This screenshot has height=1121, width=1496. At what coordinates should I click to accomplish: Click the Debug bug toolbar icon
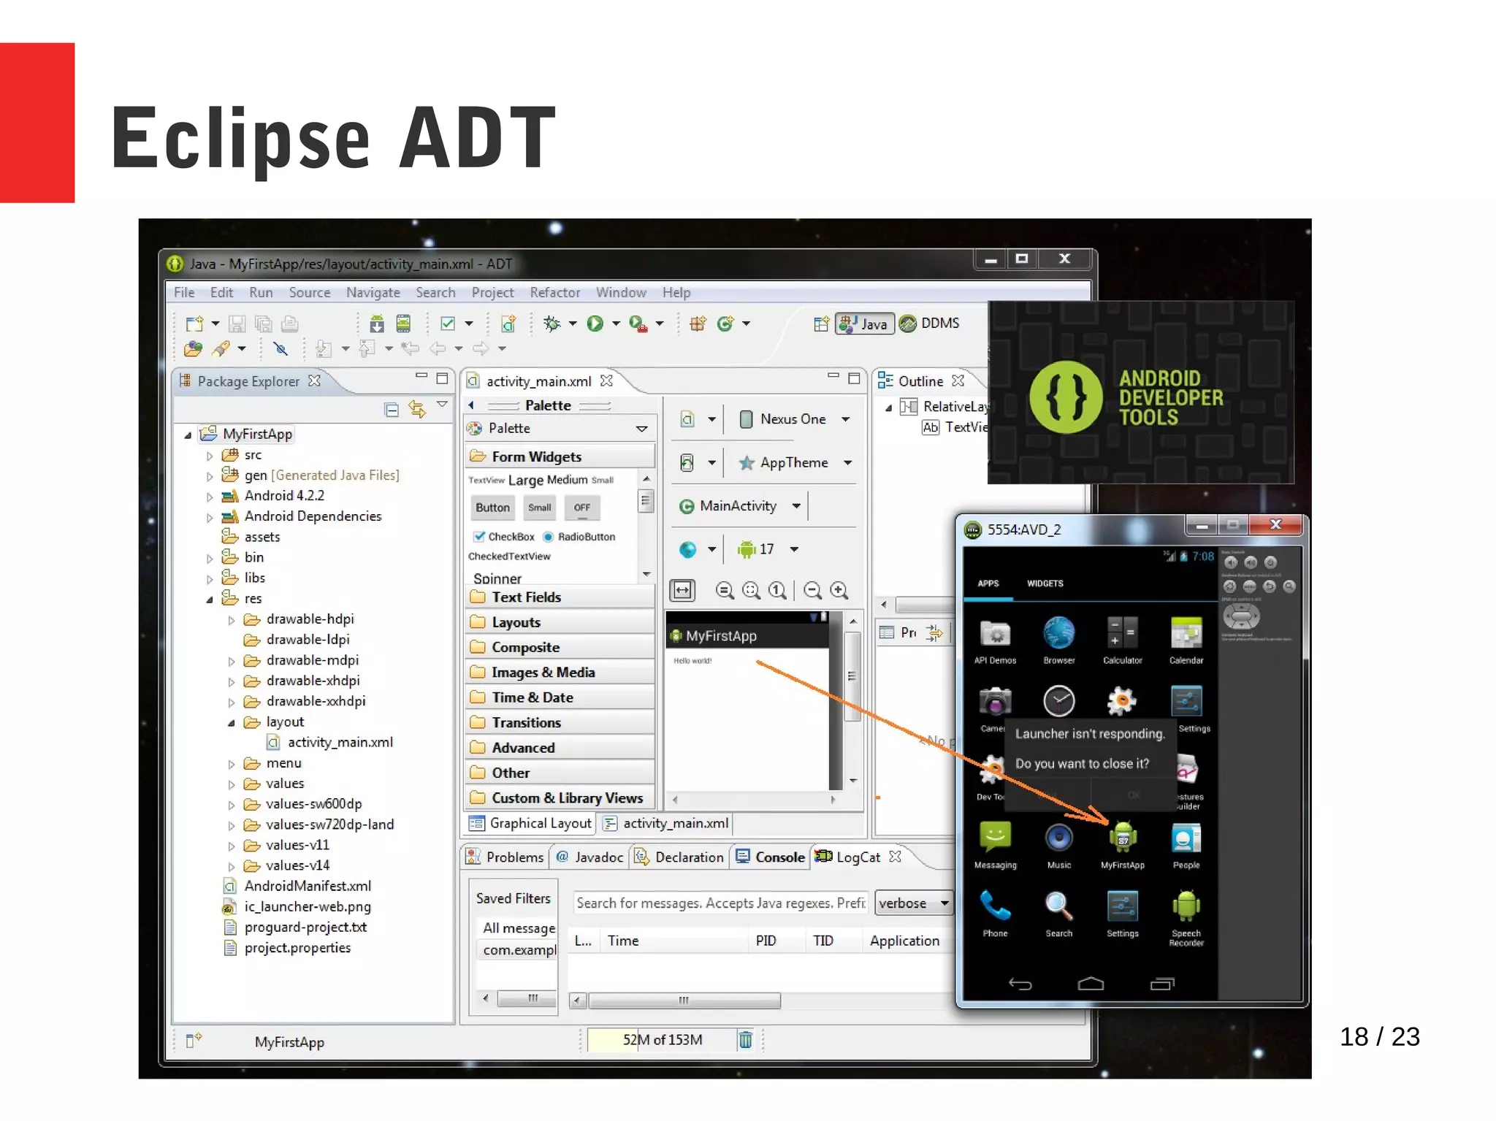tap(552, 324)
